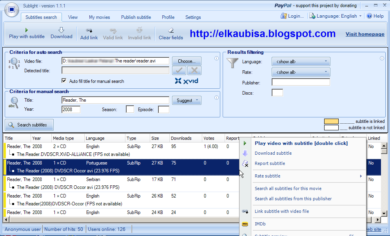Click the Download arrow icon in toolbar
This screenshot has width=390, height=236.
point(61,30)
